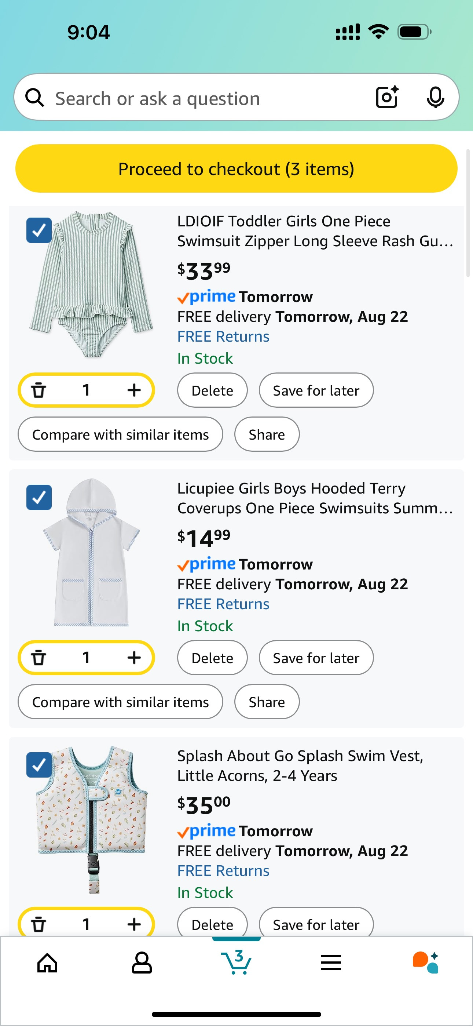Uncheck the LDIOIF Toddler Swimsuit checkbox
Viewport: 473px width, 1026px height.
click(38, 230)
